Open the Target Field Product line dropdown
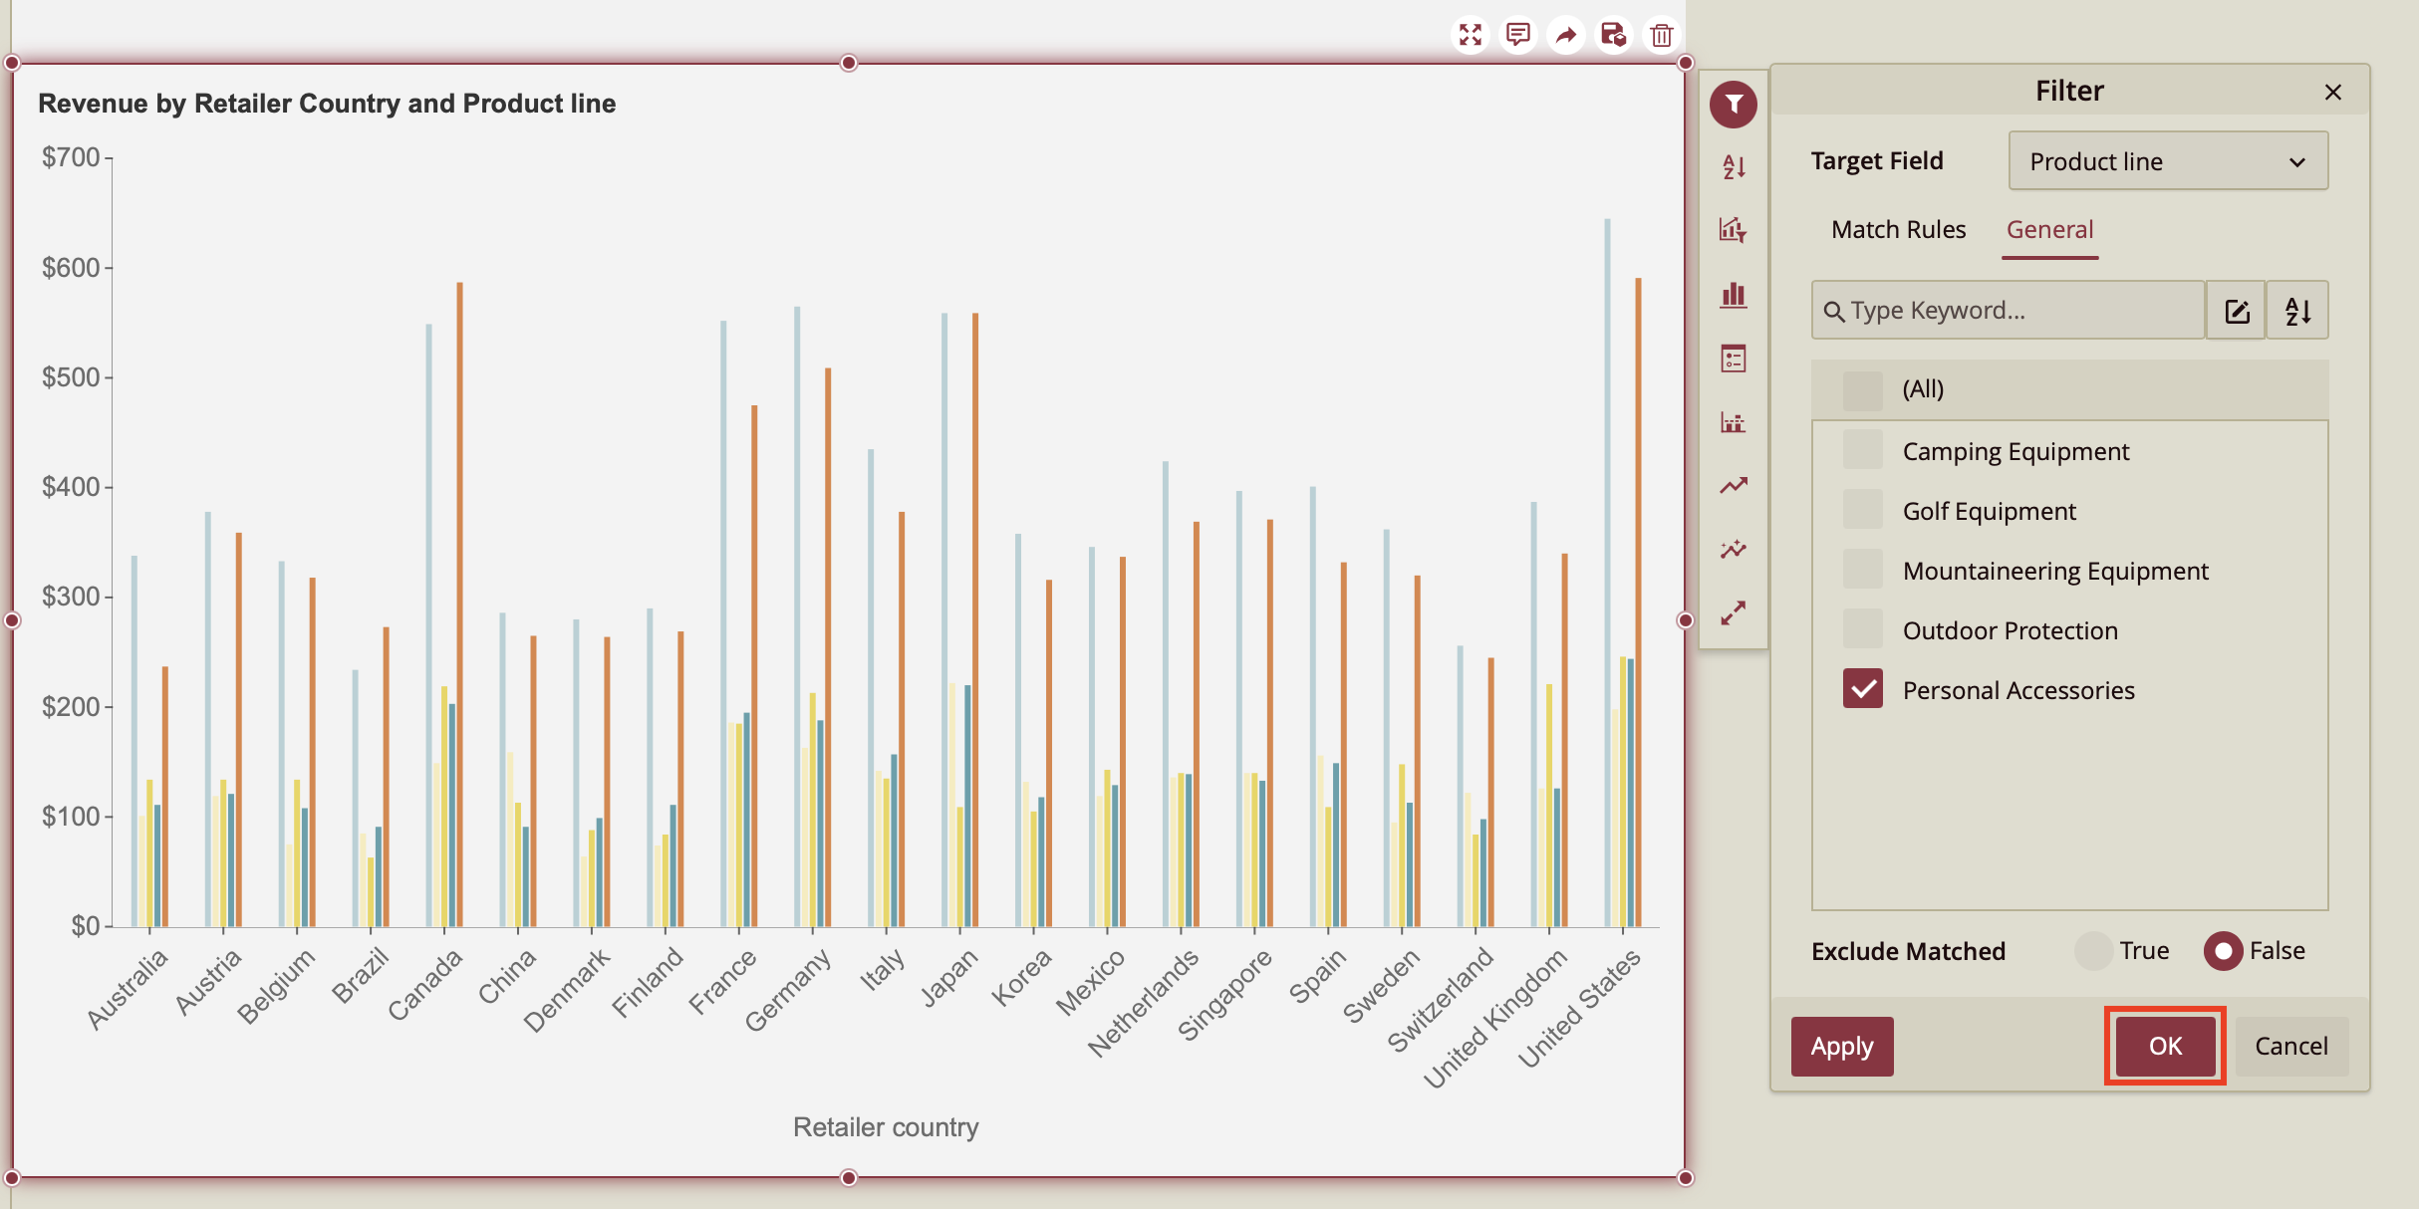This screenshot has width=2419, height=1209. 2168,161
